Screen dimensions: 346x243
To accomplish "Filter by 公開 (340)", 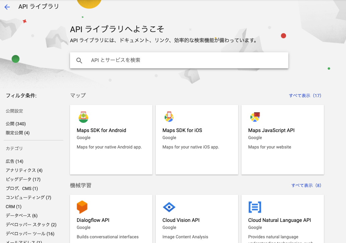I will [x=16, y=124].
